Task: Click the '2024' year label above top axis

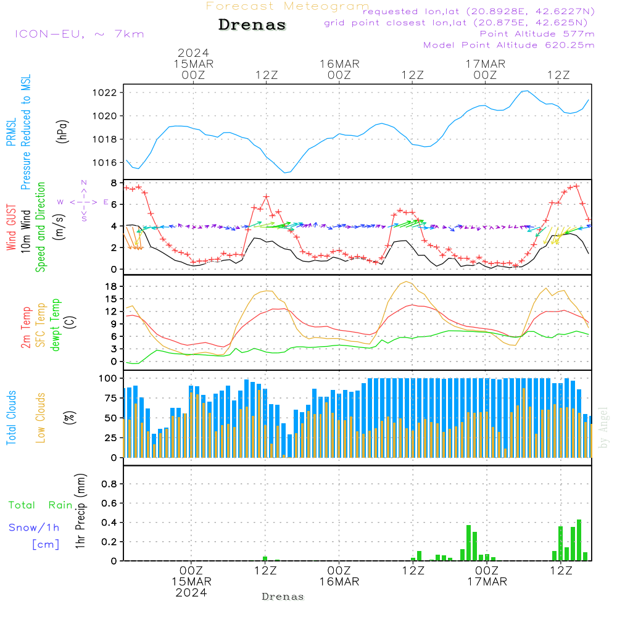Action: pos(193,52)
